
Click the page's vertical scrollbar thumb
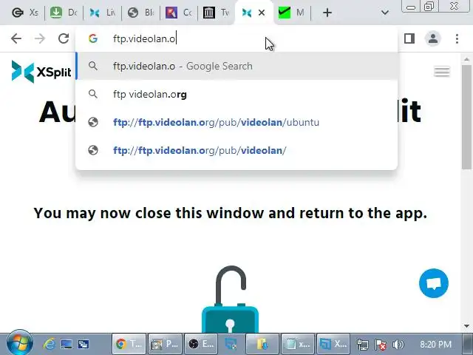point(466,117)
